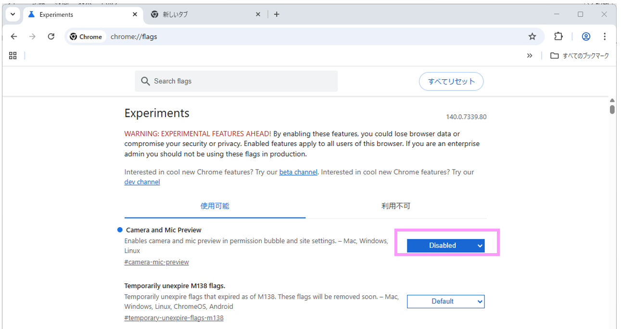Click into the Search flags field
This screenshot has width=621, height=329.
[x=241, y=81]
